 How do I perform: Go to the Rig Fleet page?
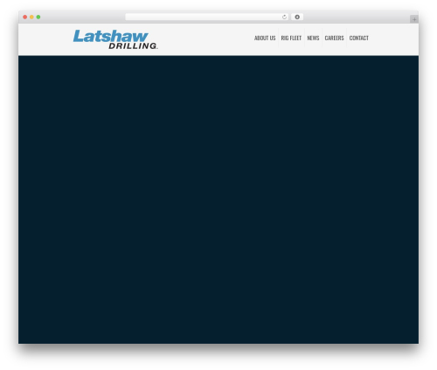click(x=291, y=38)
